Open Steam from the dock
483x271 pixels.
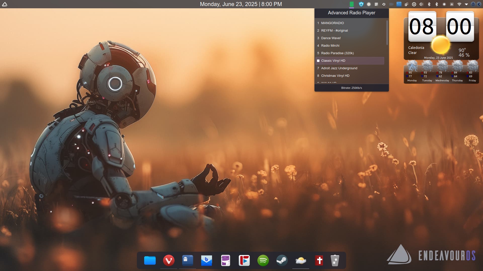(282, 260)
